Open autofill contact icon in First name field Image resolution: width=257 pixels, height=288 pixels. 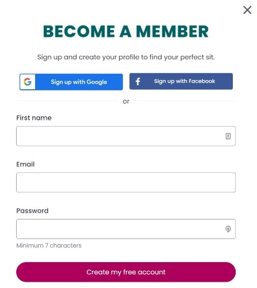click(x=228, y=136)
